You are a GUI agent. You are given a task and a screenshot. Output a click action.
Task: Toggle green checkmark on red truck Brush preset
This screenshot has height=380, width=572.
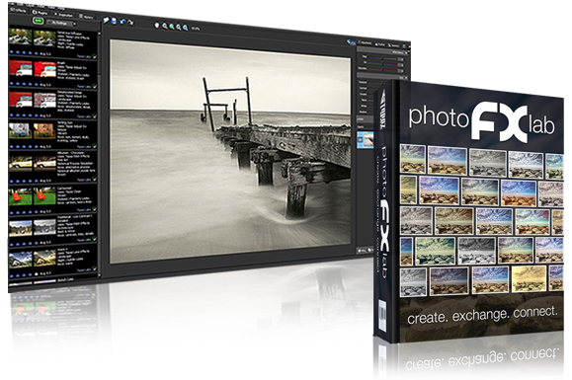pos(95,86)
